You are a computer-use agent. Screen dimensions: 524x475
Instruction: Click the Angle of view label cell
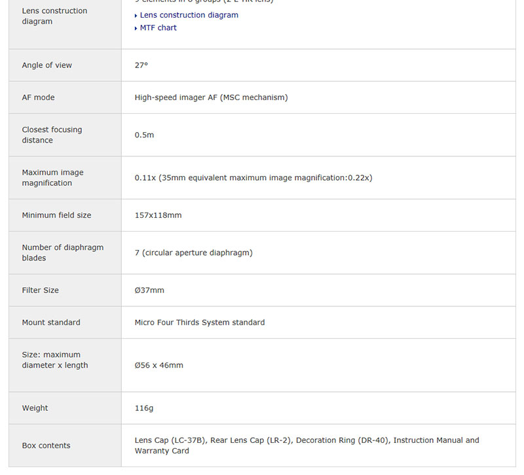tap(47, 65)
